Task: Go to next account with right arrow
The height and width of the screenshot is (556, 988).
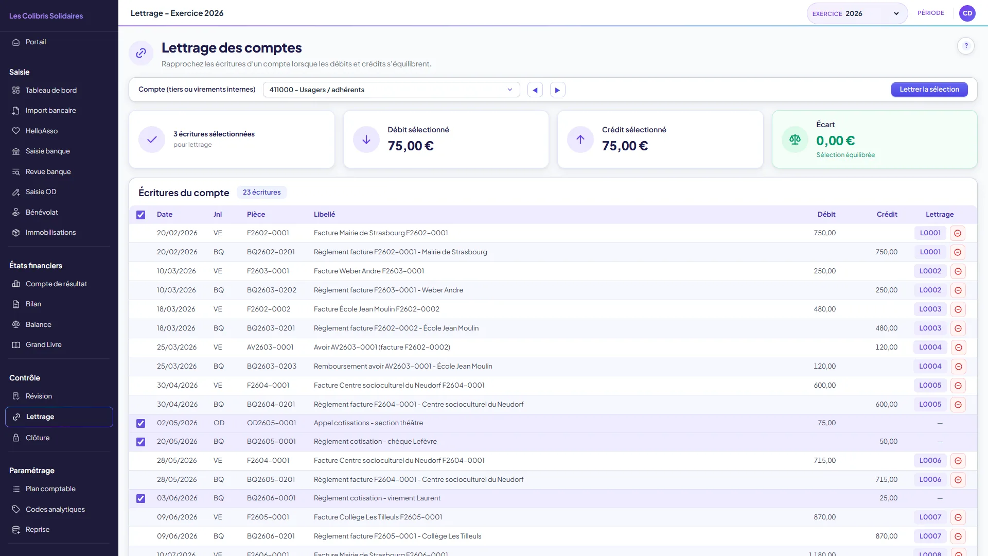Action: (557, 90)
